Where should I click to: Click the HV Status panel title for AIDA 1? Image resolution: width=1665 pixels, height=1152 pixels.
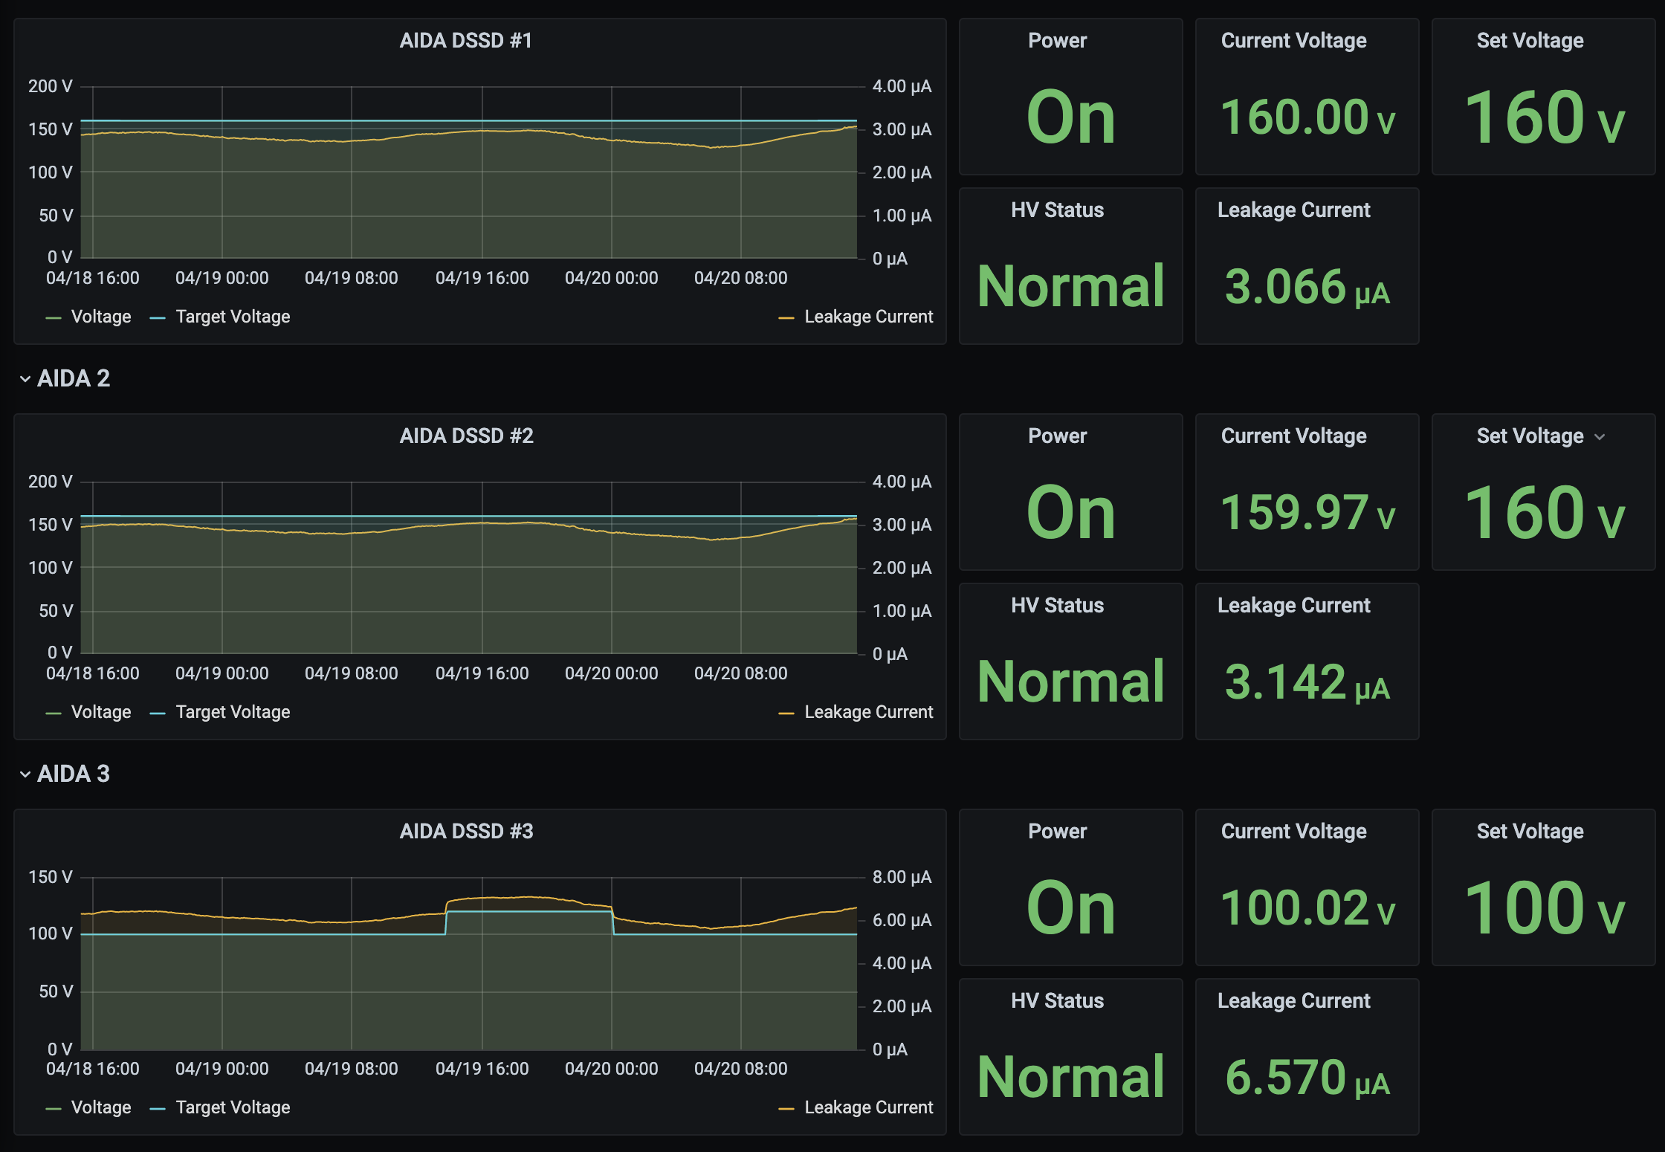pos(1057,210)
